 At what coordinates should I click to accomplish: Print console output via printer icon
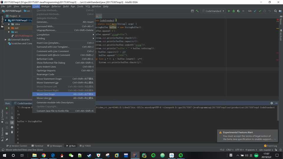pyautogui.click(x=12, y=127)
